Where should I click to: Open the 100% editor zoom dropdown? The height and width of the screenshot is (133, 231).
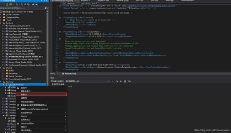[58, 74]
